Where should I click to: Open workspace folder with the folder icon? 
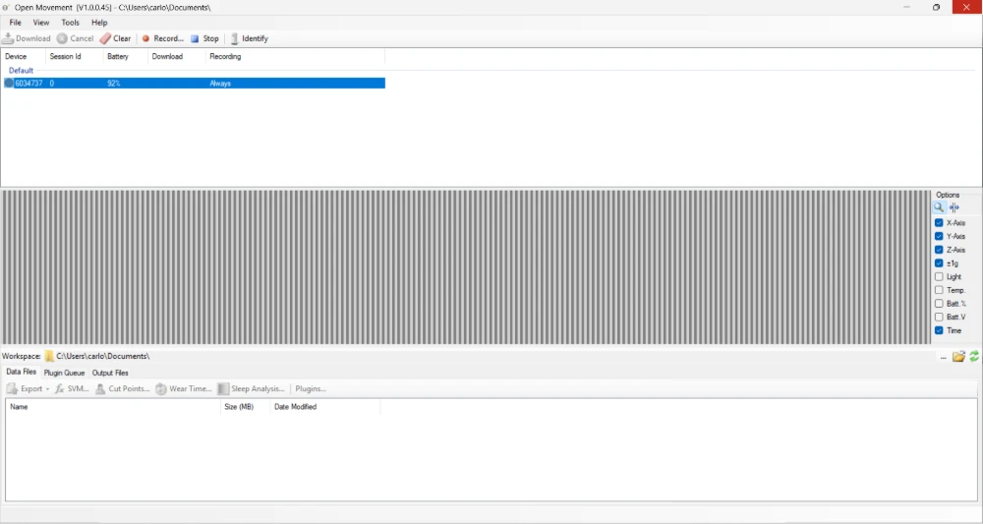point(958,356)
